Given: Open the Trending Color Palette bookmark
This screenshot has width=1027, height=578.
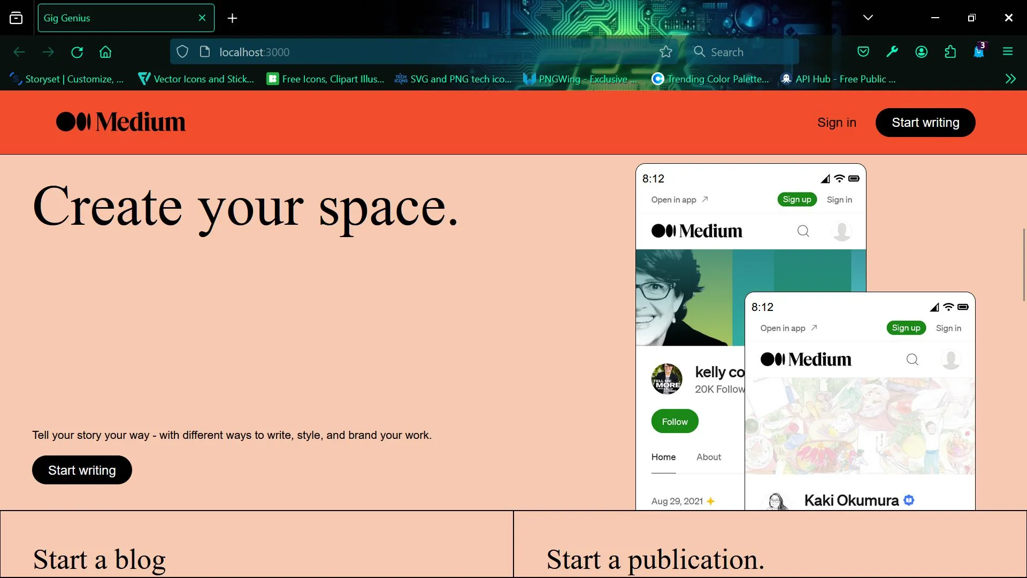Looking at the screenshot, I should coord(710,79).
